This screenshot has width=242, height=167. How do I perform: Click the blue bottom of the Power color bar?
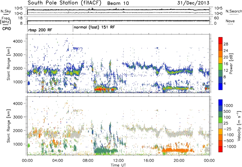click(x=221, y=87)
